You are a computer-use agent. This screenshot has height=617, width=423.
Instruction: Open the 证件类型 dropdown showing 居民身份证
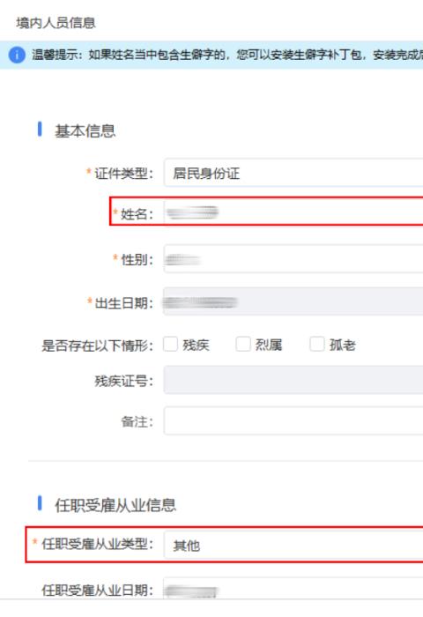click(293, 173)
